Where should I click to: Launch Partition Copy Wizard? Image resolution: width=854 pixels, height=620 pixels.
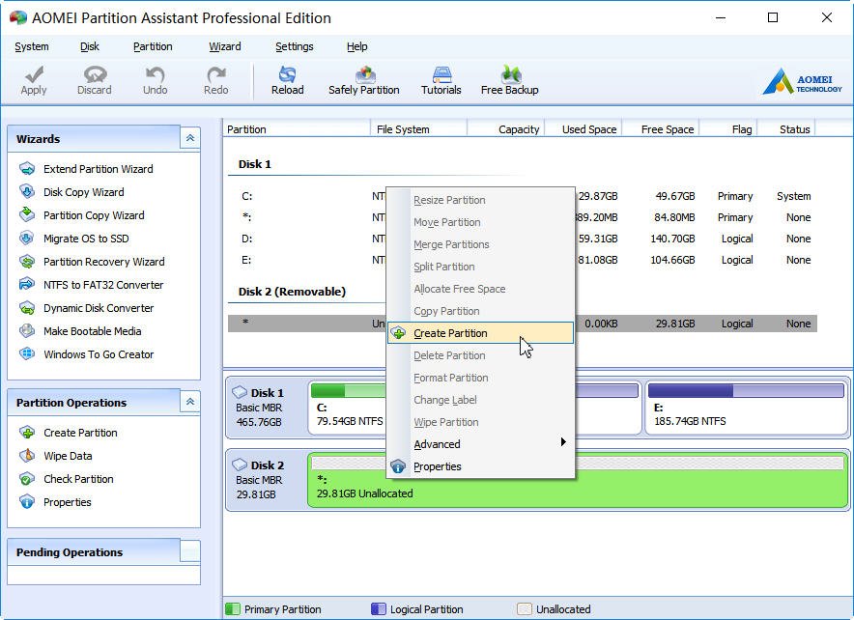(94, 215)
